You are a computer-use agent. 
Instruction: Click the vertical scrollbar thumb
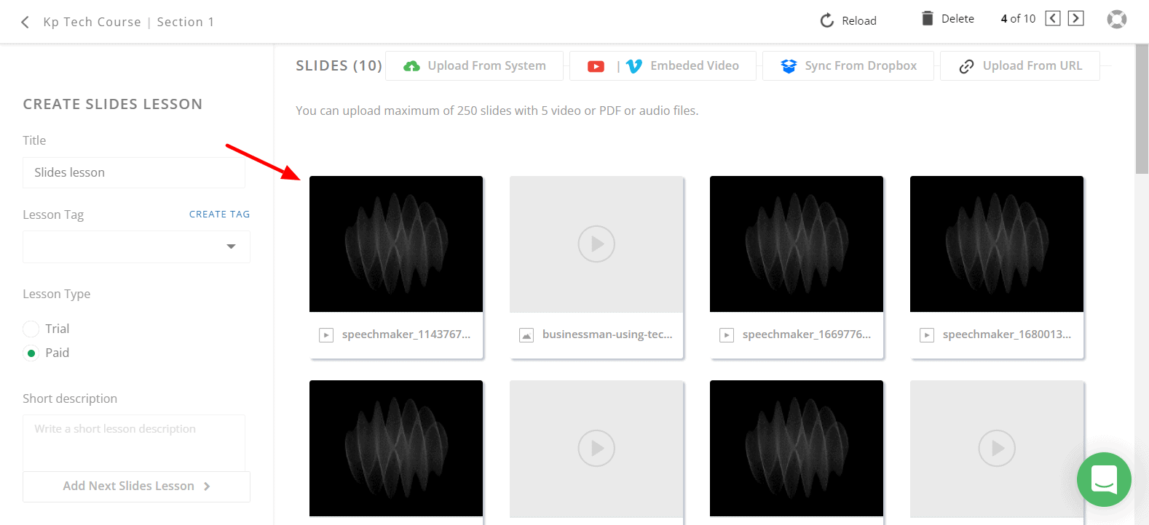1142,109
